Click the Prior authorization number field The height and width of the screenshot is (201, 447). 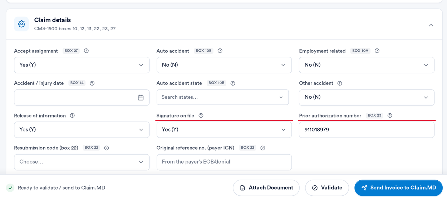(x=367, y=130)
